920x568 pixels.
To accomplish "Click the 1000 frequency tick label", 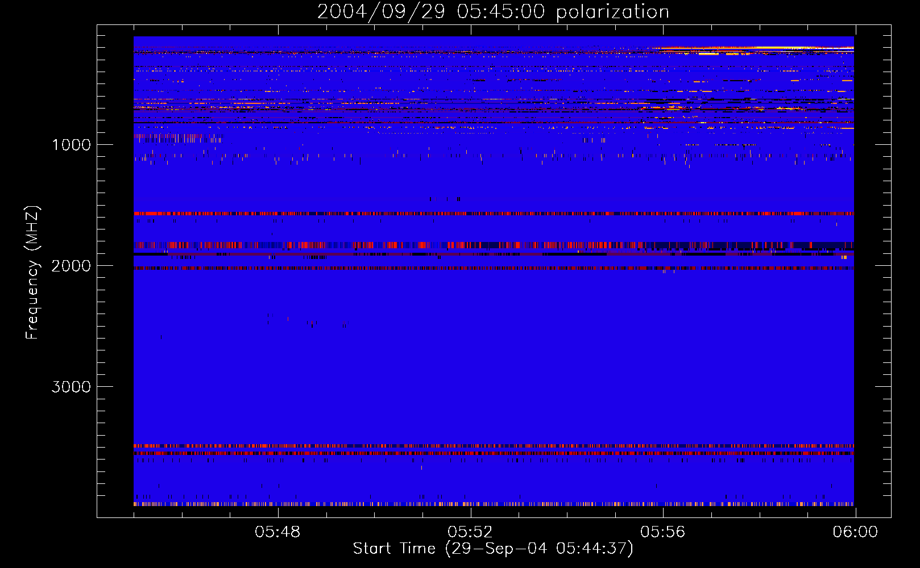I will [x=71, y=145].
